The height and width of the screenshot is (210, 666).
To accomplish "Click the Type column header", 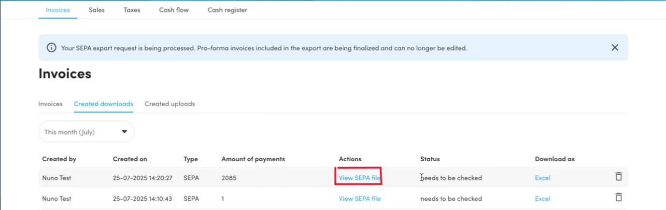I will (x=191, y=159).
